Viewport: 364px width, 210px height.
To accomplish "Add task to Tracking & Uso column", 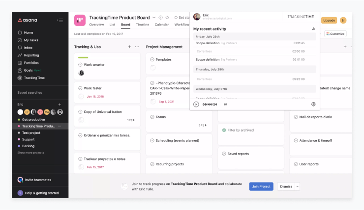I will (x=129, y=47).
